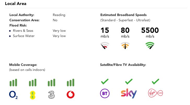Click the green ultrafast speed gauge

click(x=150, y=45)
